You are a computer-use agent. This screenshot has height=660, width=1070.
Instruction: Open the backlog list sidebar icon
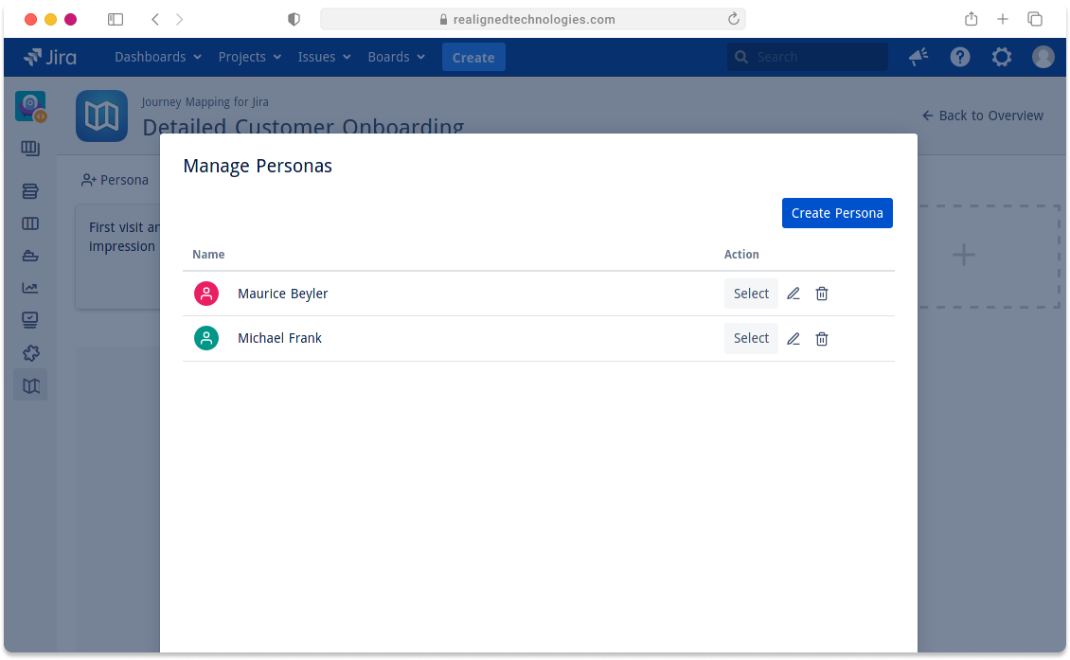tap(30, 191)
